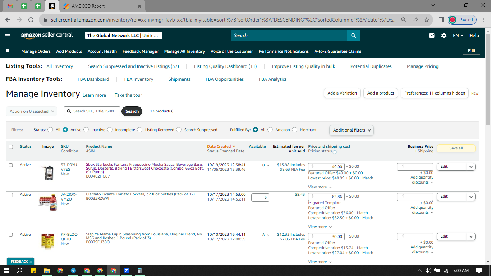Viewport: 491px width, 276px height.
Task: Open the Windows notification center
Action: tap(479, 271)
